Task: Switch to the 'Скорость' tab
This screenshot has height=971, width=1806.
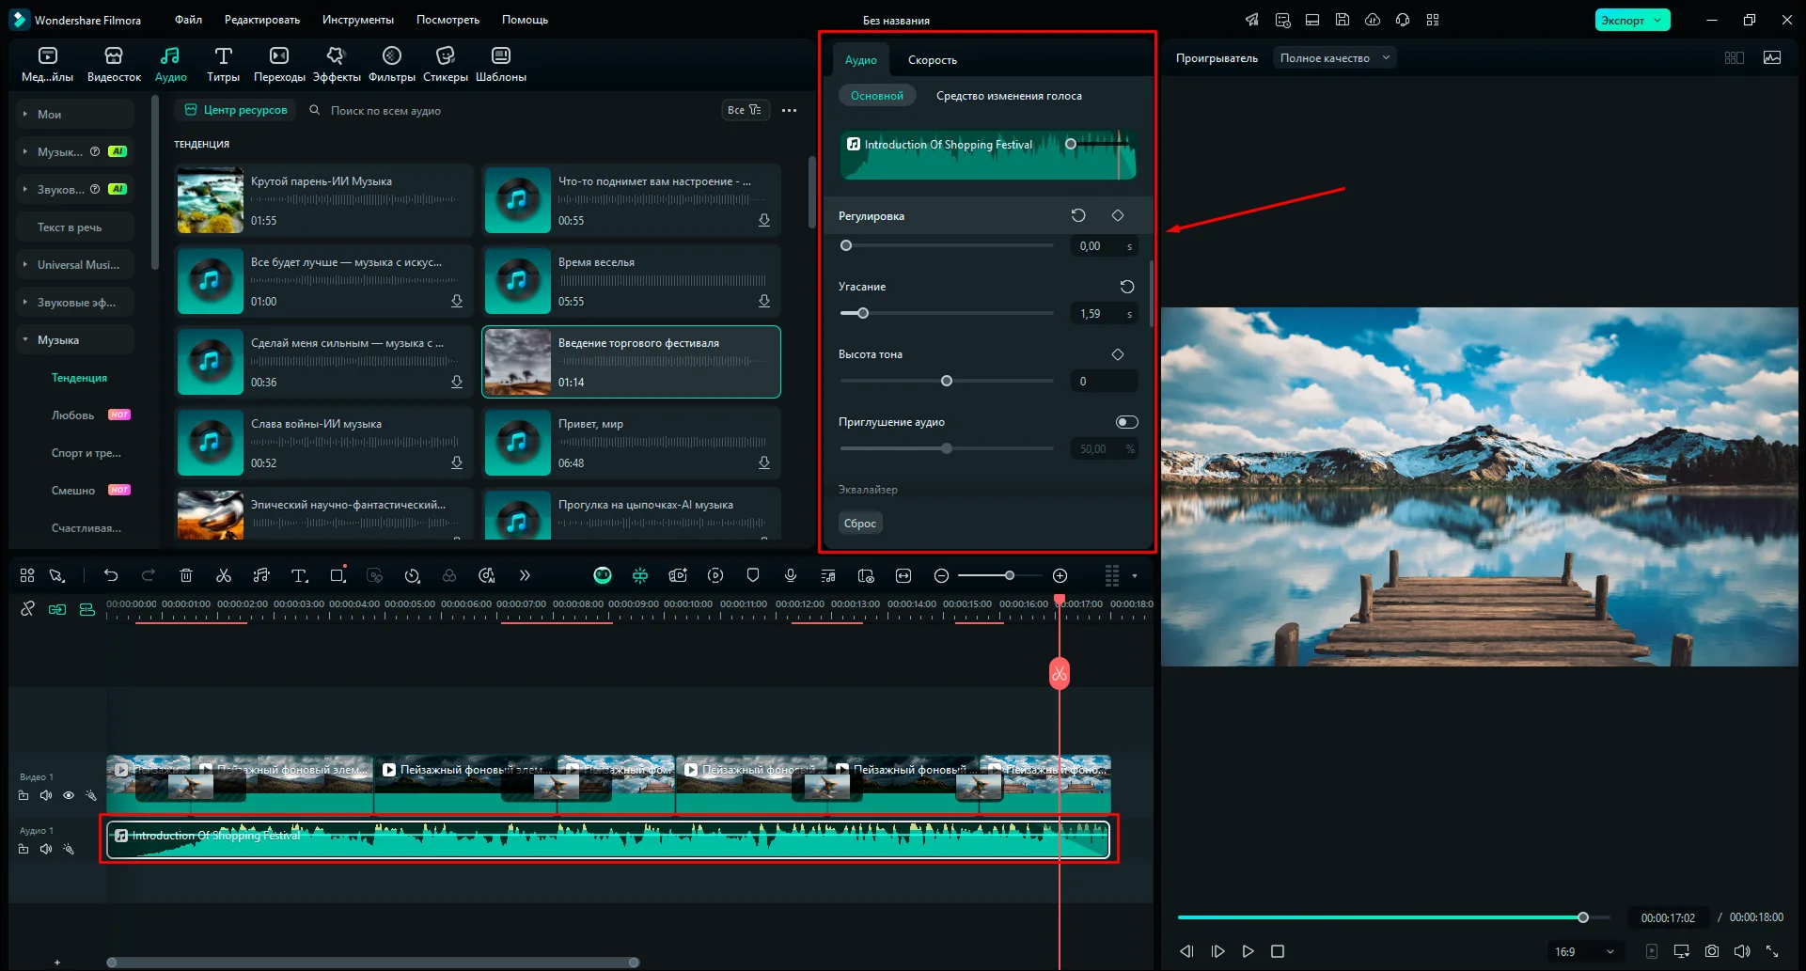Action: click(x=932, y=60)
